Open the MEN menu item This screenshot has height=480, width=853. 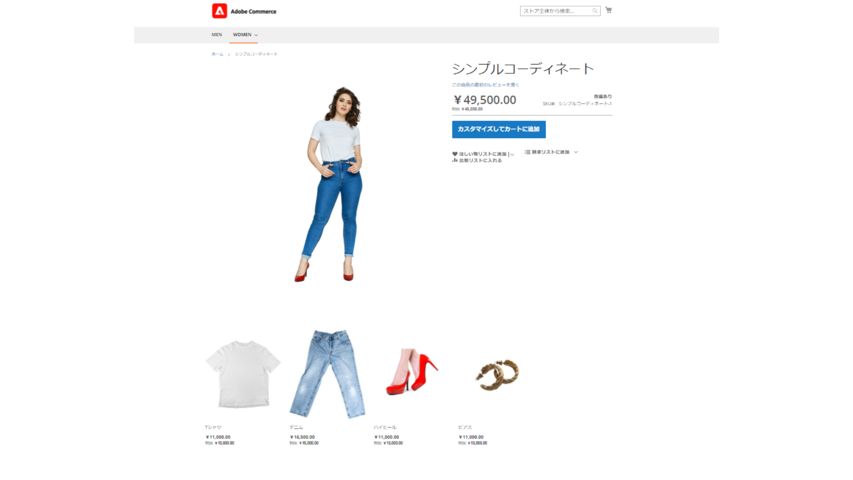pyautogui.click(x=216, y=35)
